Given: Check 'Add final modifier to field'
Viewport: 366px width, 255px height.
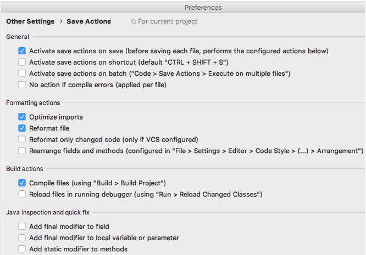Looking at the screenshot, I should 22,226.
